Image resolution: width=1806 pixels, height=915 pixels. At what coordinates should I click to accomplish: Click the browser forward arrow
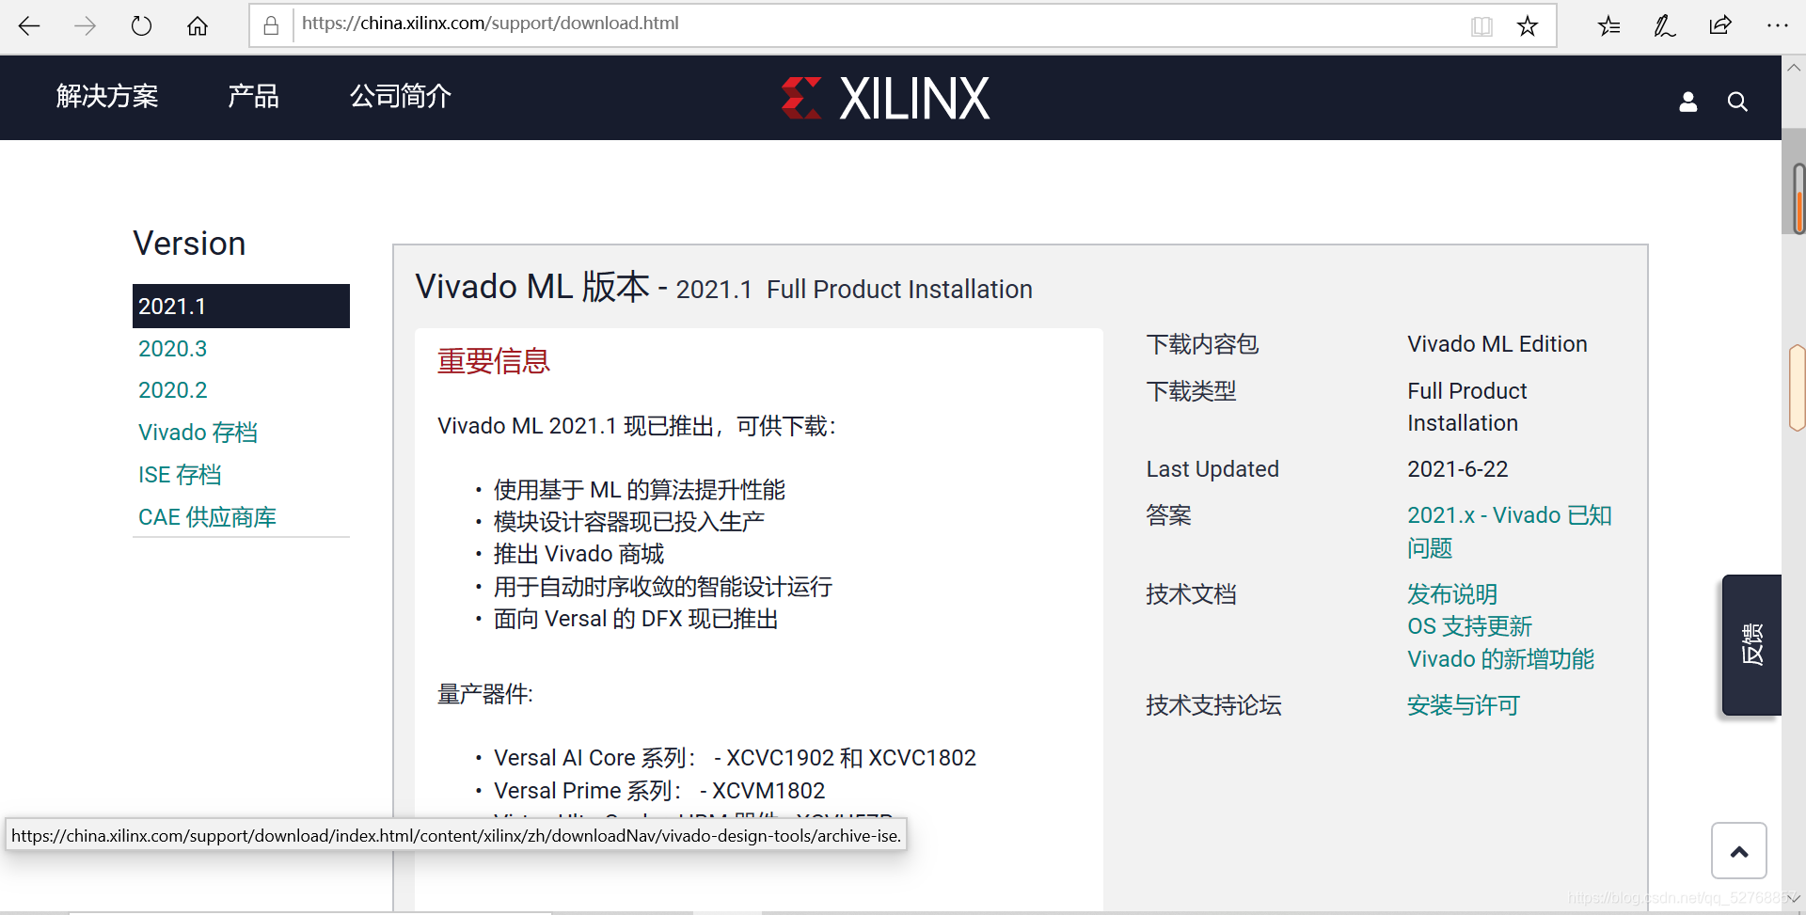click(86, 25)
